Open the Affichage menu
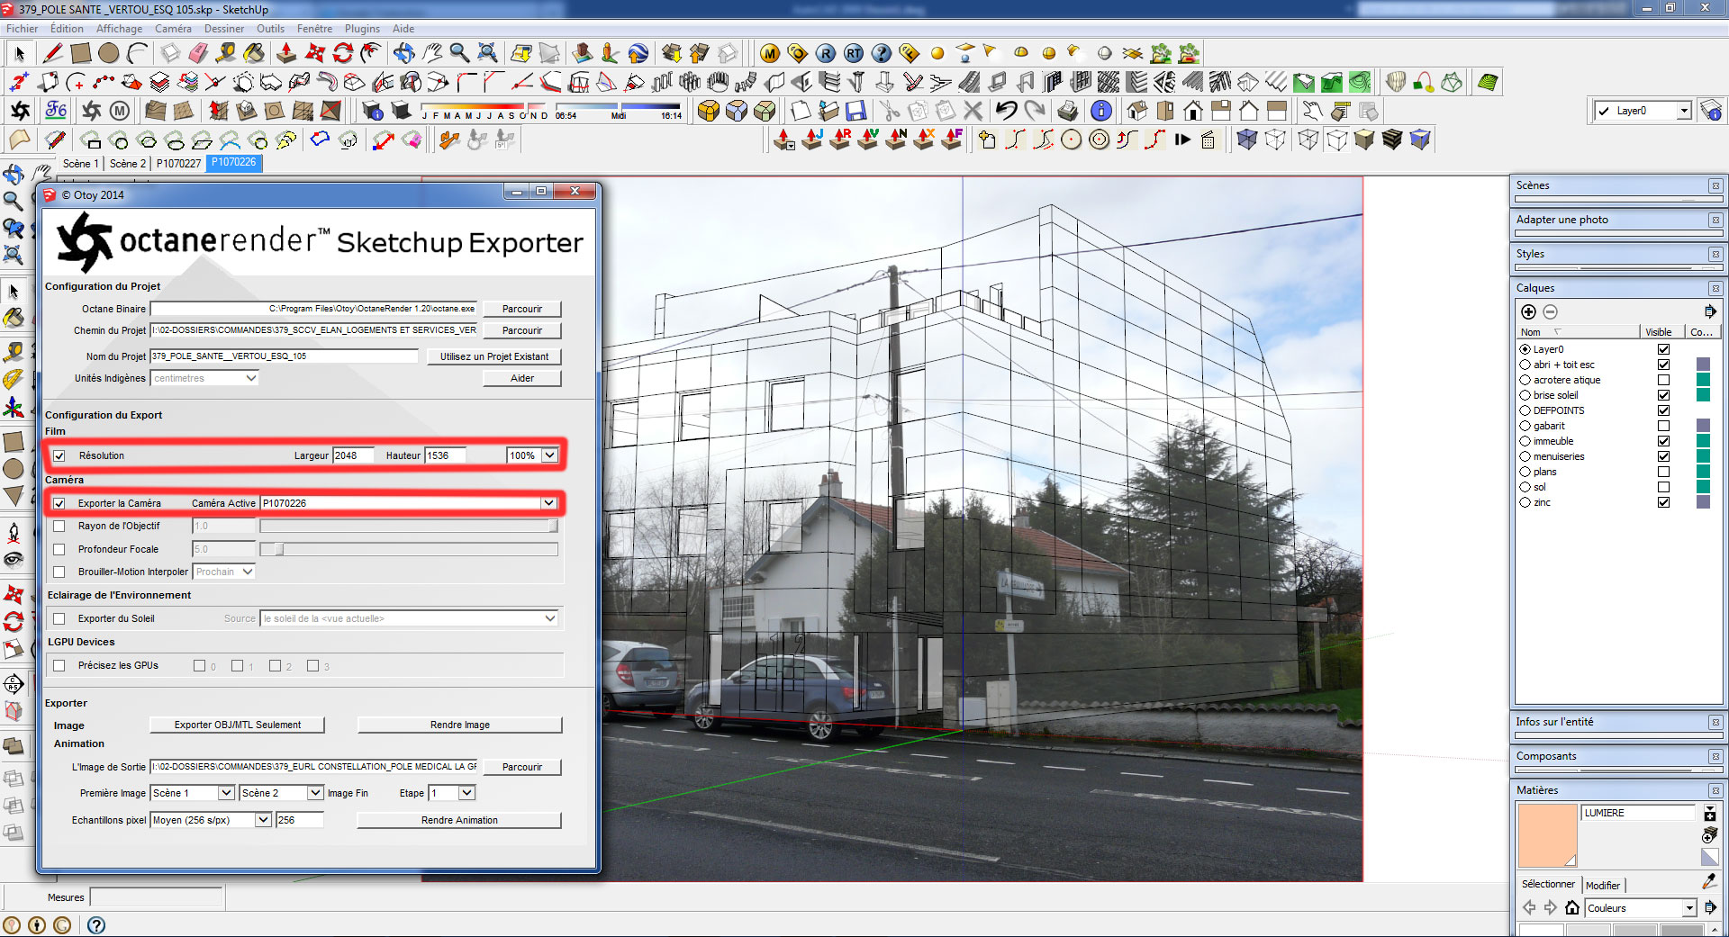Viewport: 1729px width, 937px height. [119, 29]
